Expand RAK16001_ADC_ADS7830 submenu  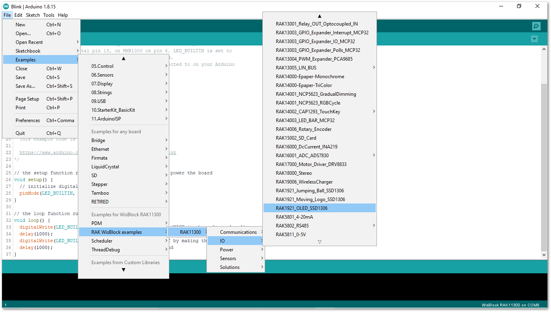click(x=319, y=156)
